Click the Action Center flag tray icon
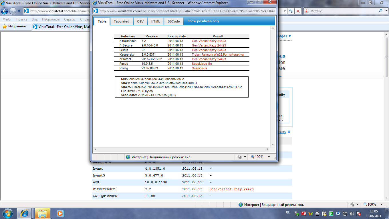 coord(359,213)
